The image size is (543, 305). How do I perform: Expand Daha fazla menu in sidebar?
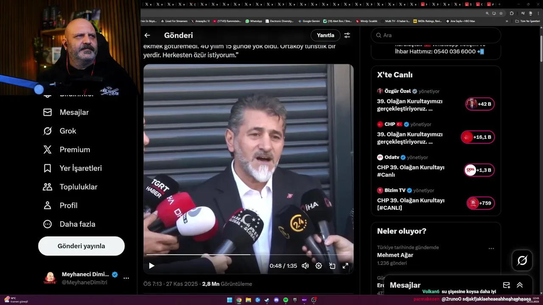tap(69, 224)
